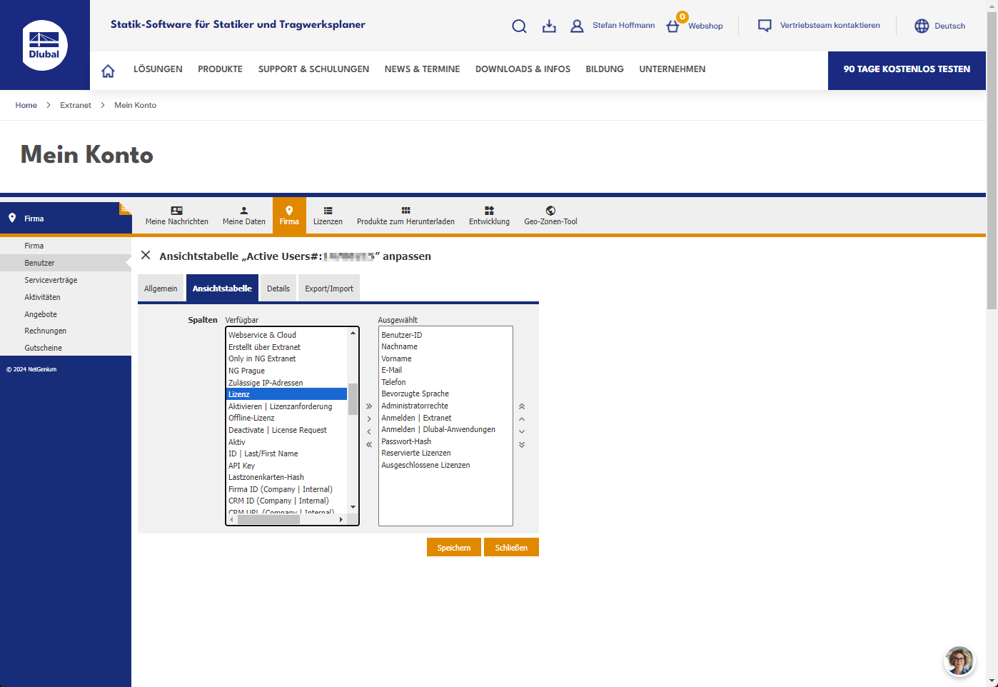Image resolution: width=998 pixels, height=687 pixels.
Task: Open Meine Nachrichten
Action: 176,215
